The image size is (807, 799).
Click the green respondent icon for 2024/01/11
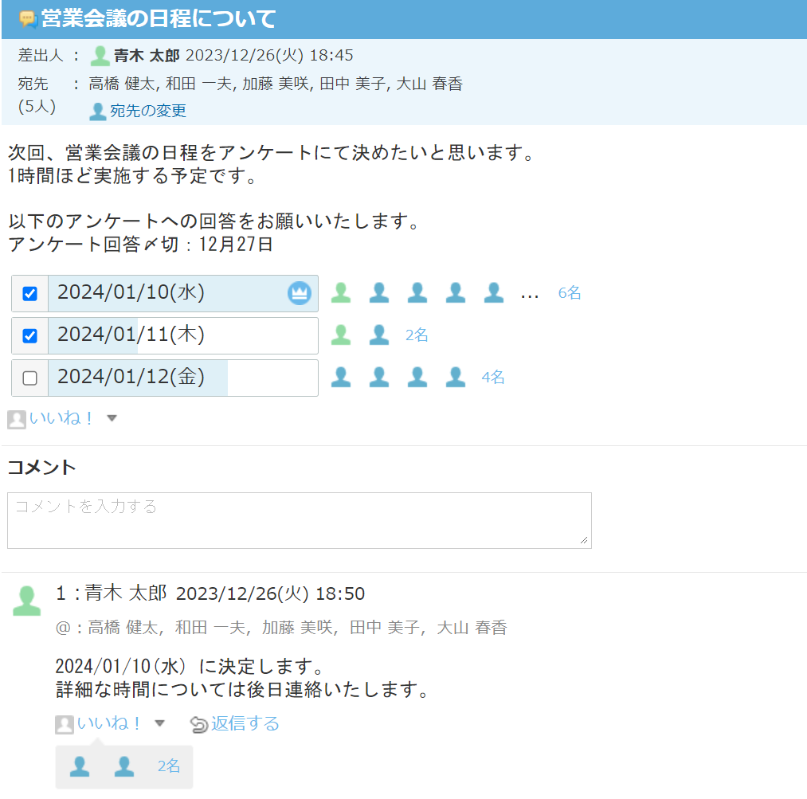(341, 335)
